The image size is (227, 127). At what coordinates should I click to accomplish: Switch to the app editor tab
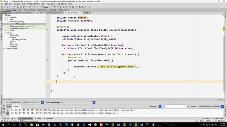[x=87, y=13]
